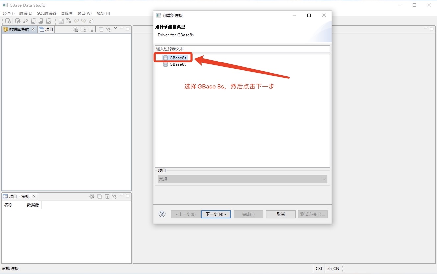Image resolution: width=437 pixels, height=274 pixels.
Task: Maximize the project panel
Action: point(128,196)
